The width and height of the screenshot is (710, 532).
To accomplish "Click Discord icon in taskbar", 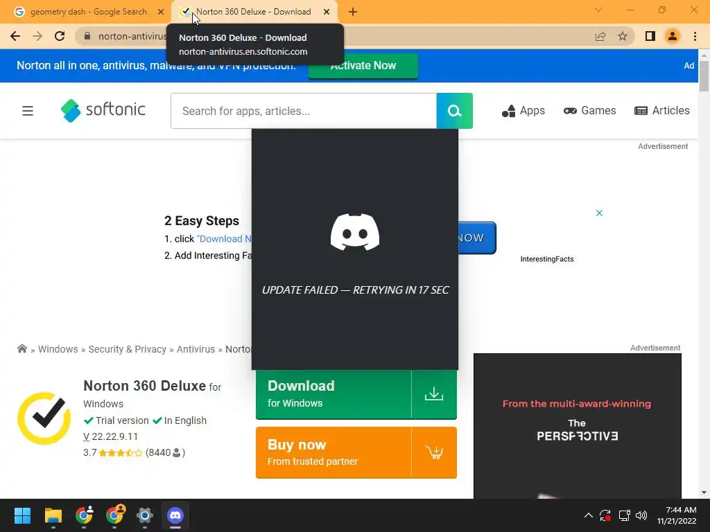I will click(175, 515).
